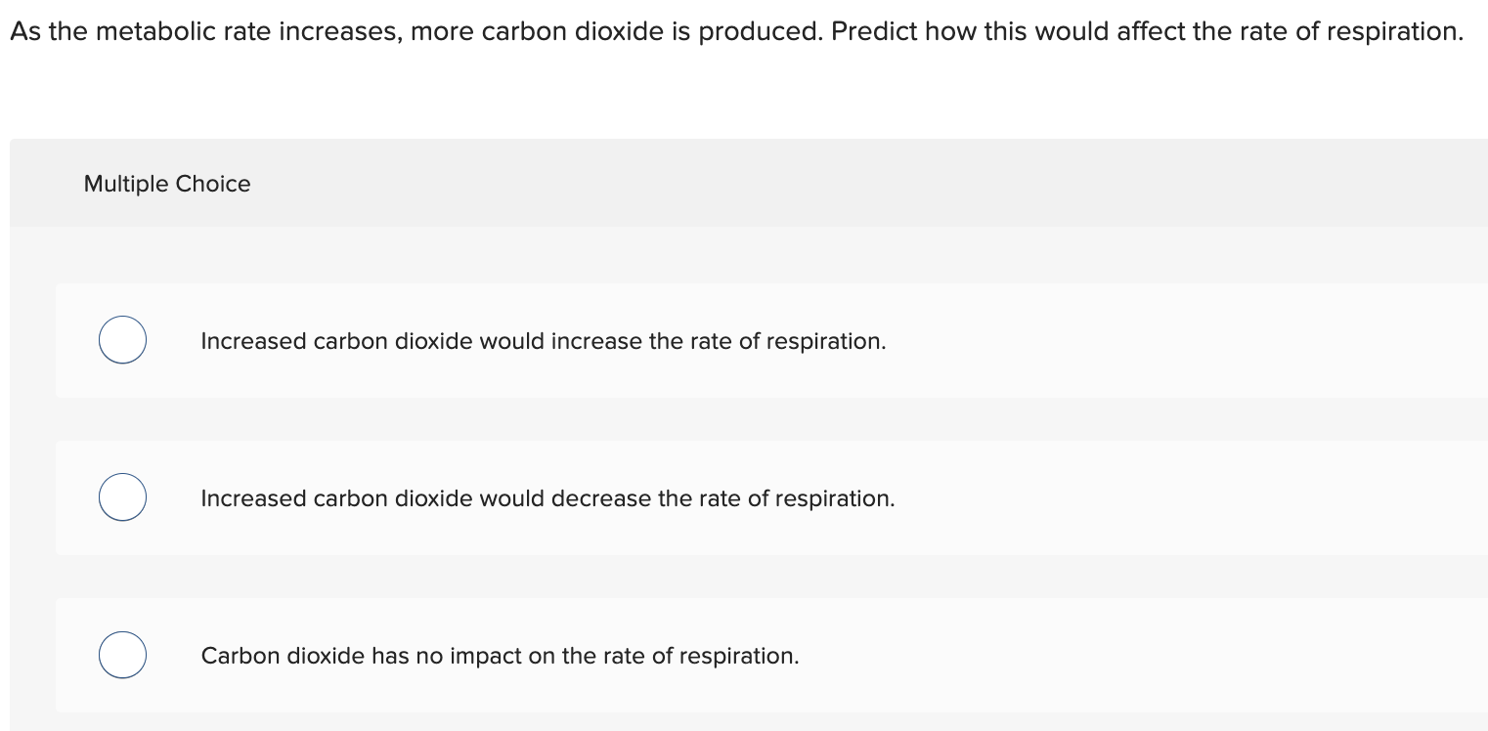Select the radio button for increased respiration rate

click(121, 340)
